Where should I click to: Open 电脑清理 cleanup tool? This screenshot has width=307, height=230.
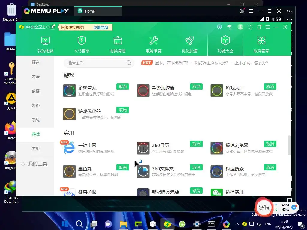click(x=118, y=45)
